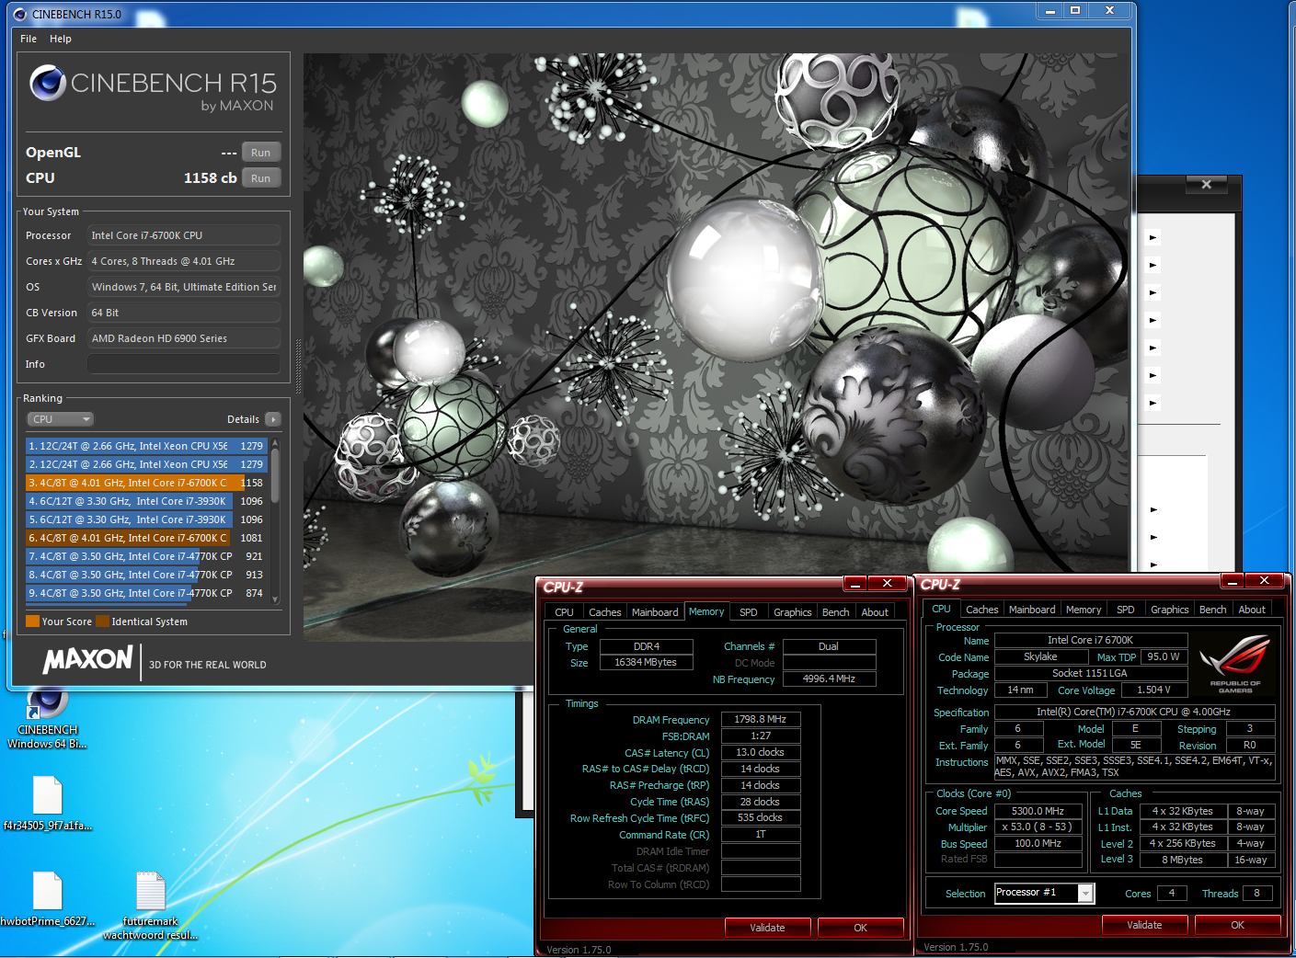
Task: Select ranking row 6 i7-6700K score 1081
Action: click(146, 538)
